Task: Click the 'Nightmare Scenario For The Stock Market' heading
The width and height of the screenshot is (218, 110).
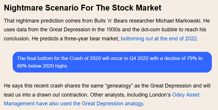Action: (x=83, y=8)
